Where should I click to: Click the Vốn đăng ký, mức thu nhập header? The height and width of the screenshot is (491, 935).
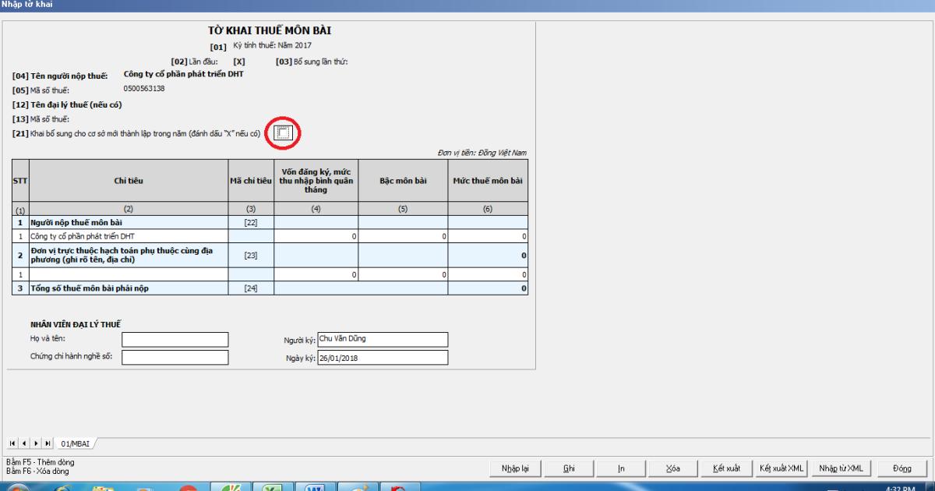click(316, 181)
